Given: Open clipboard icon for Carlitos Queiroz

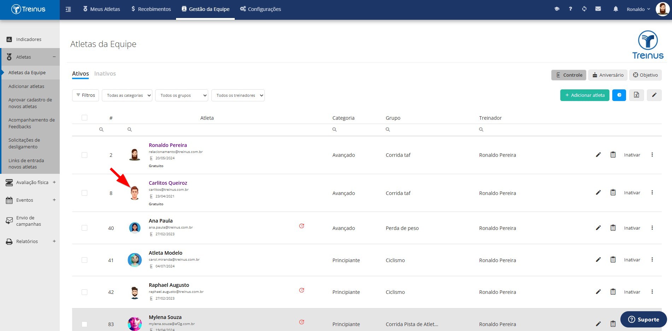Looking at the screenshot, I should 613,193.
